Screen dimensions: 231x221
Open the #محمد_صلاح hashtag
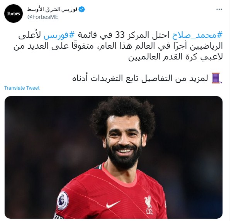(197, 36)
